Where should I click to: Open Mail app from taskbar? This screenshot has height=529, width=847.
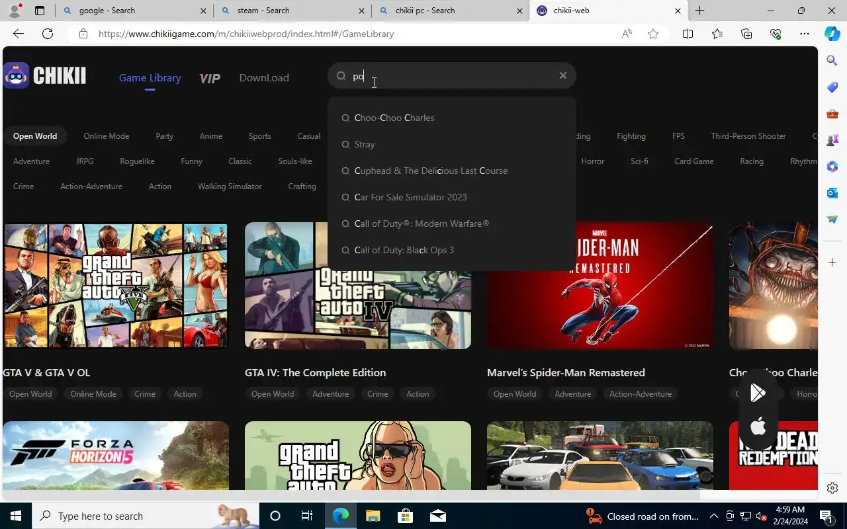[437, 516]
